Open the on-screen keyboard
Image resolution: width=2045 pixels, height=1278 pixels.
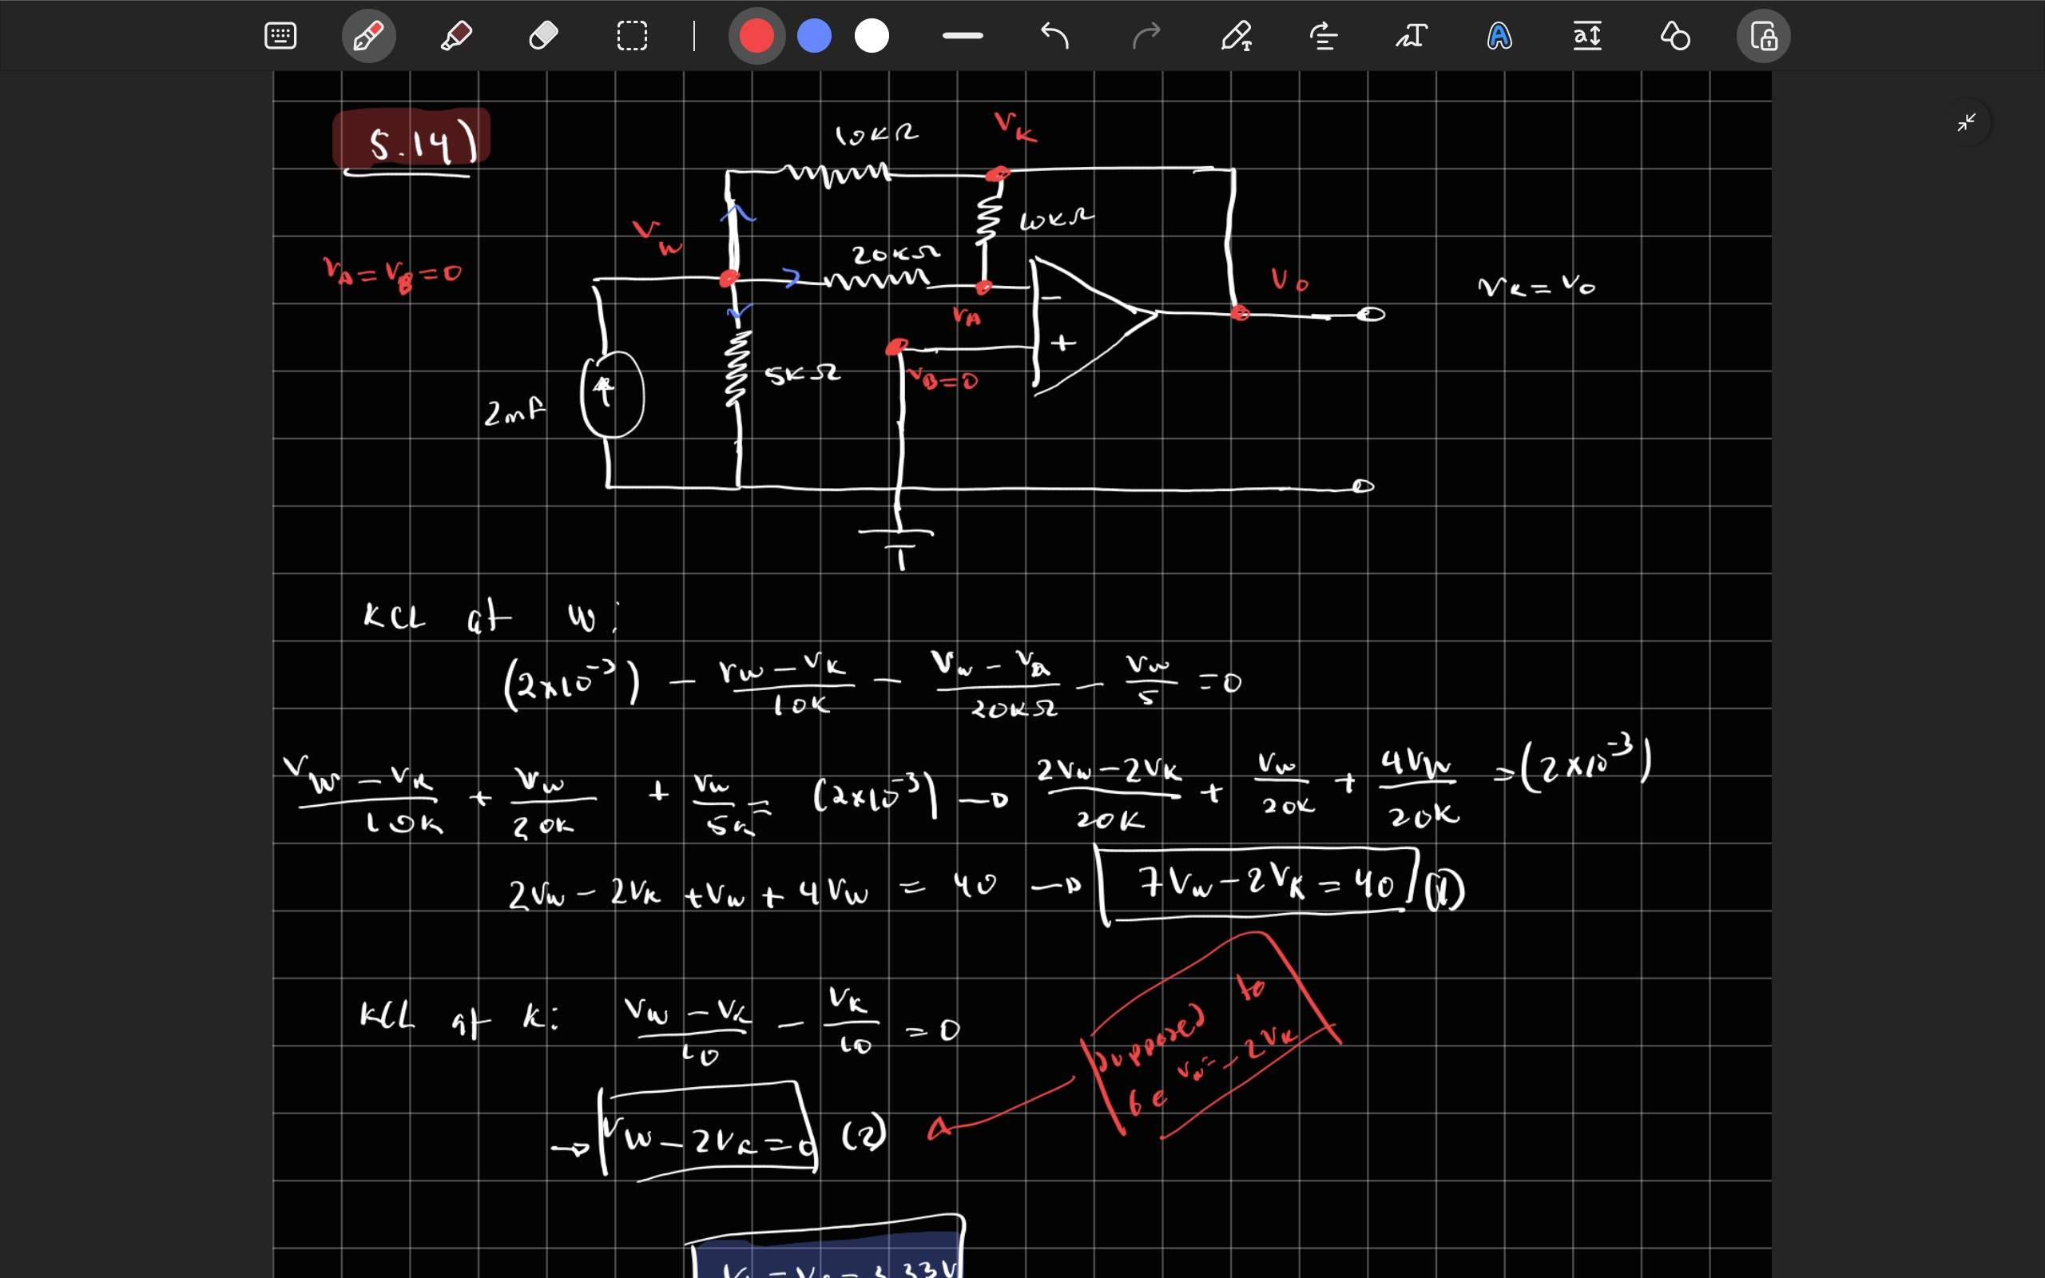[280, 35]
